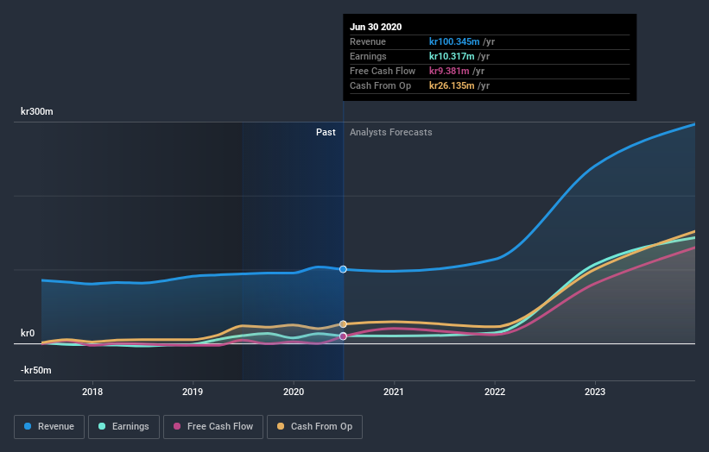Screen dimensions: 709x452
Task: Click the -kr50m y-axis label
Action: [x=36, y=370]
